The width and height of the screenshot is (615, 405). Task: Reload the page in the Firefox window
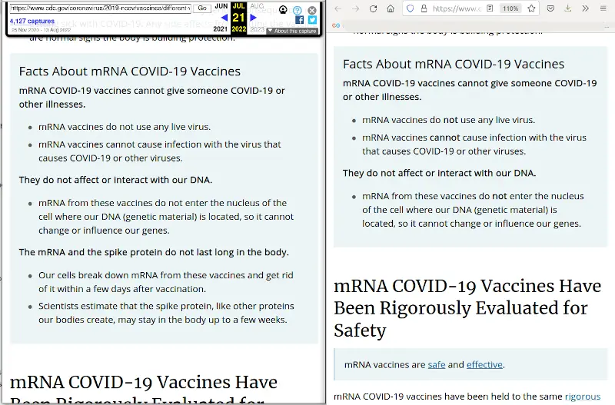tap(373, 8)
